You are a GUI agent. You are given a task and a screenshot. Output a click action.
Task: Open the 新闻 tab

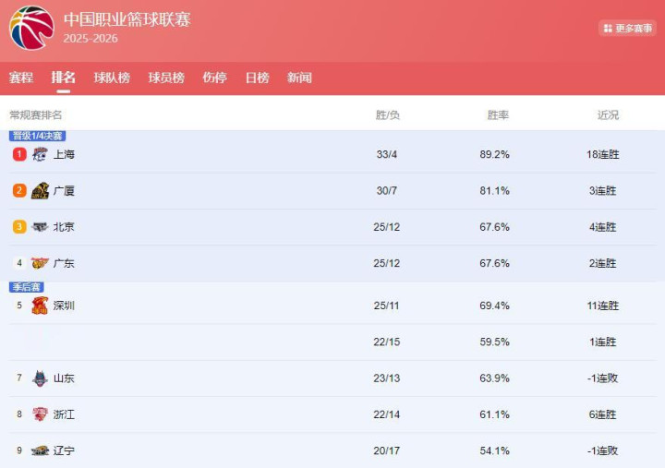(x=299, y=78)
